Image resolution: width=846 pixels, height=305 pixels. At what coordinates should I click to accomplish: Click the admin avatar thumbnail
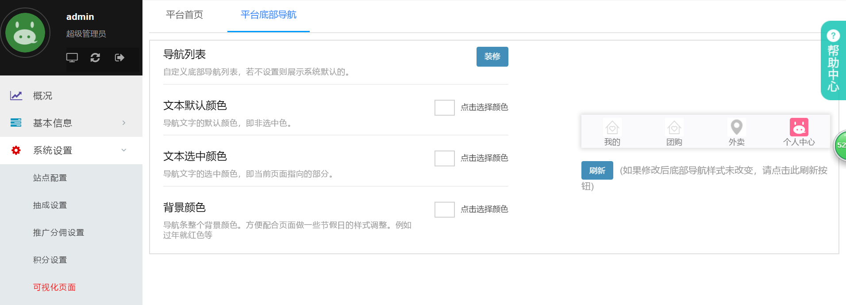point(25,33)
